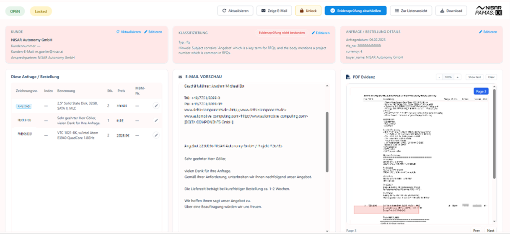Click Aktualisieren link in Kunde card

(129, 32)
